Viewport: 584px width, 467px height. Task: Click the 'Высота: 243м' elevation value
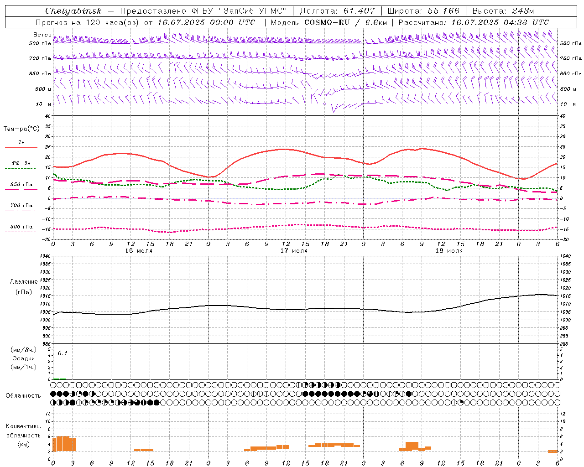503,11
